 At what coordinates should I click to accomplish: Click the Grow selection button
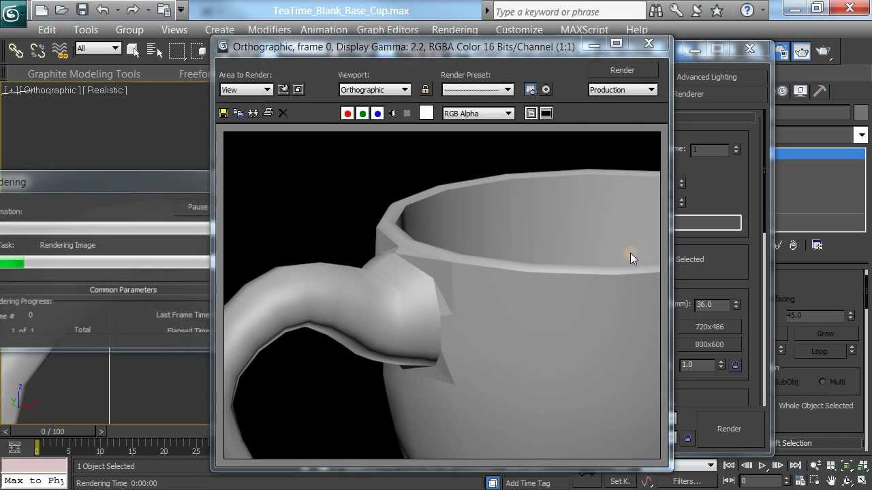pyautogui.click(x=826, y=333)
